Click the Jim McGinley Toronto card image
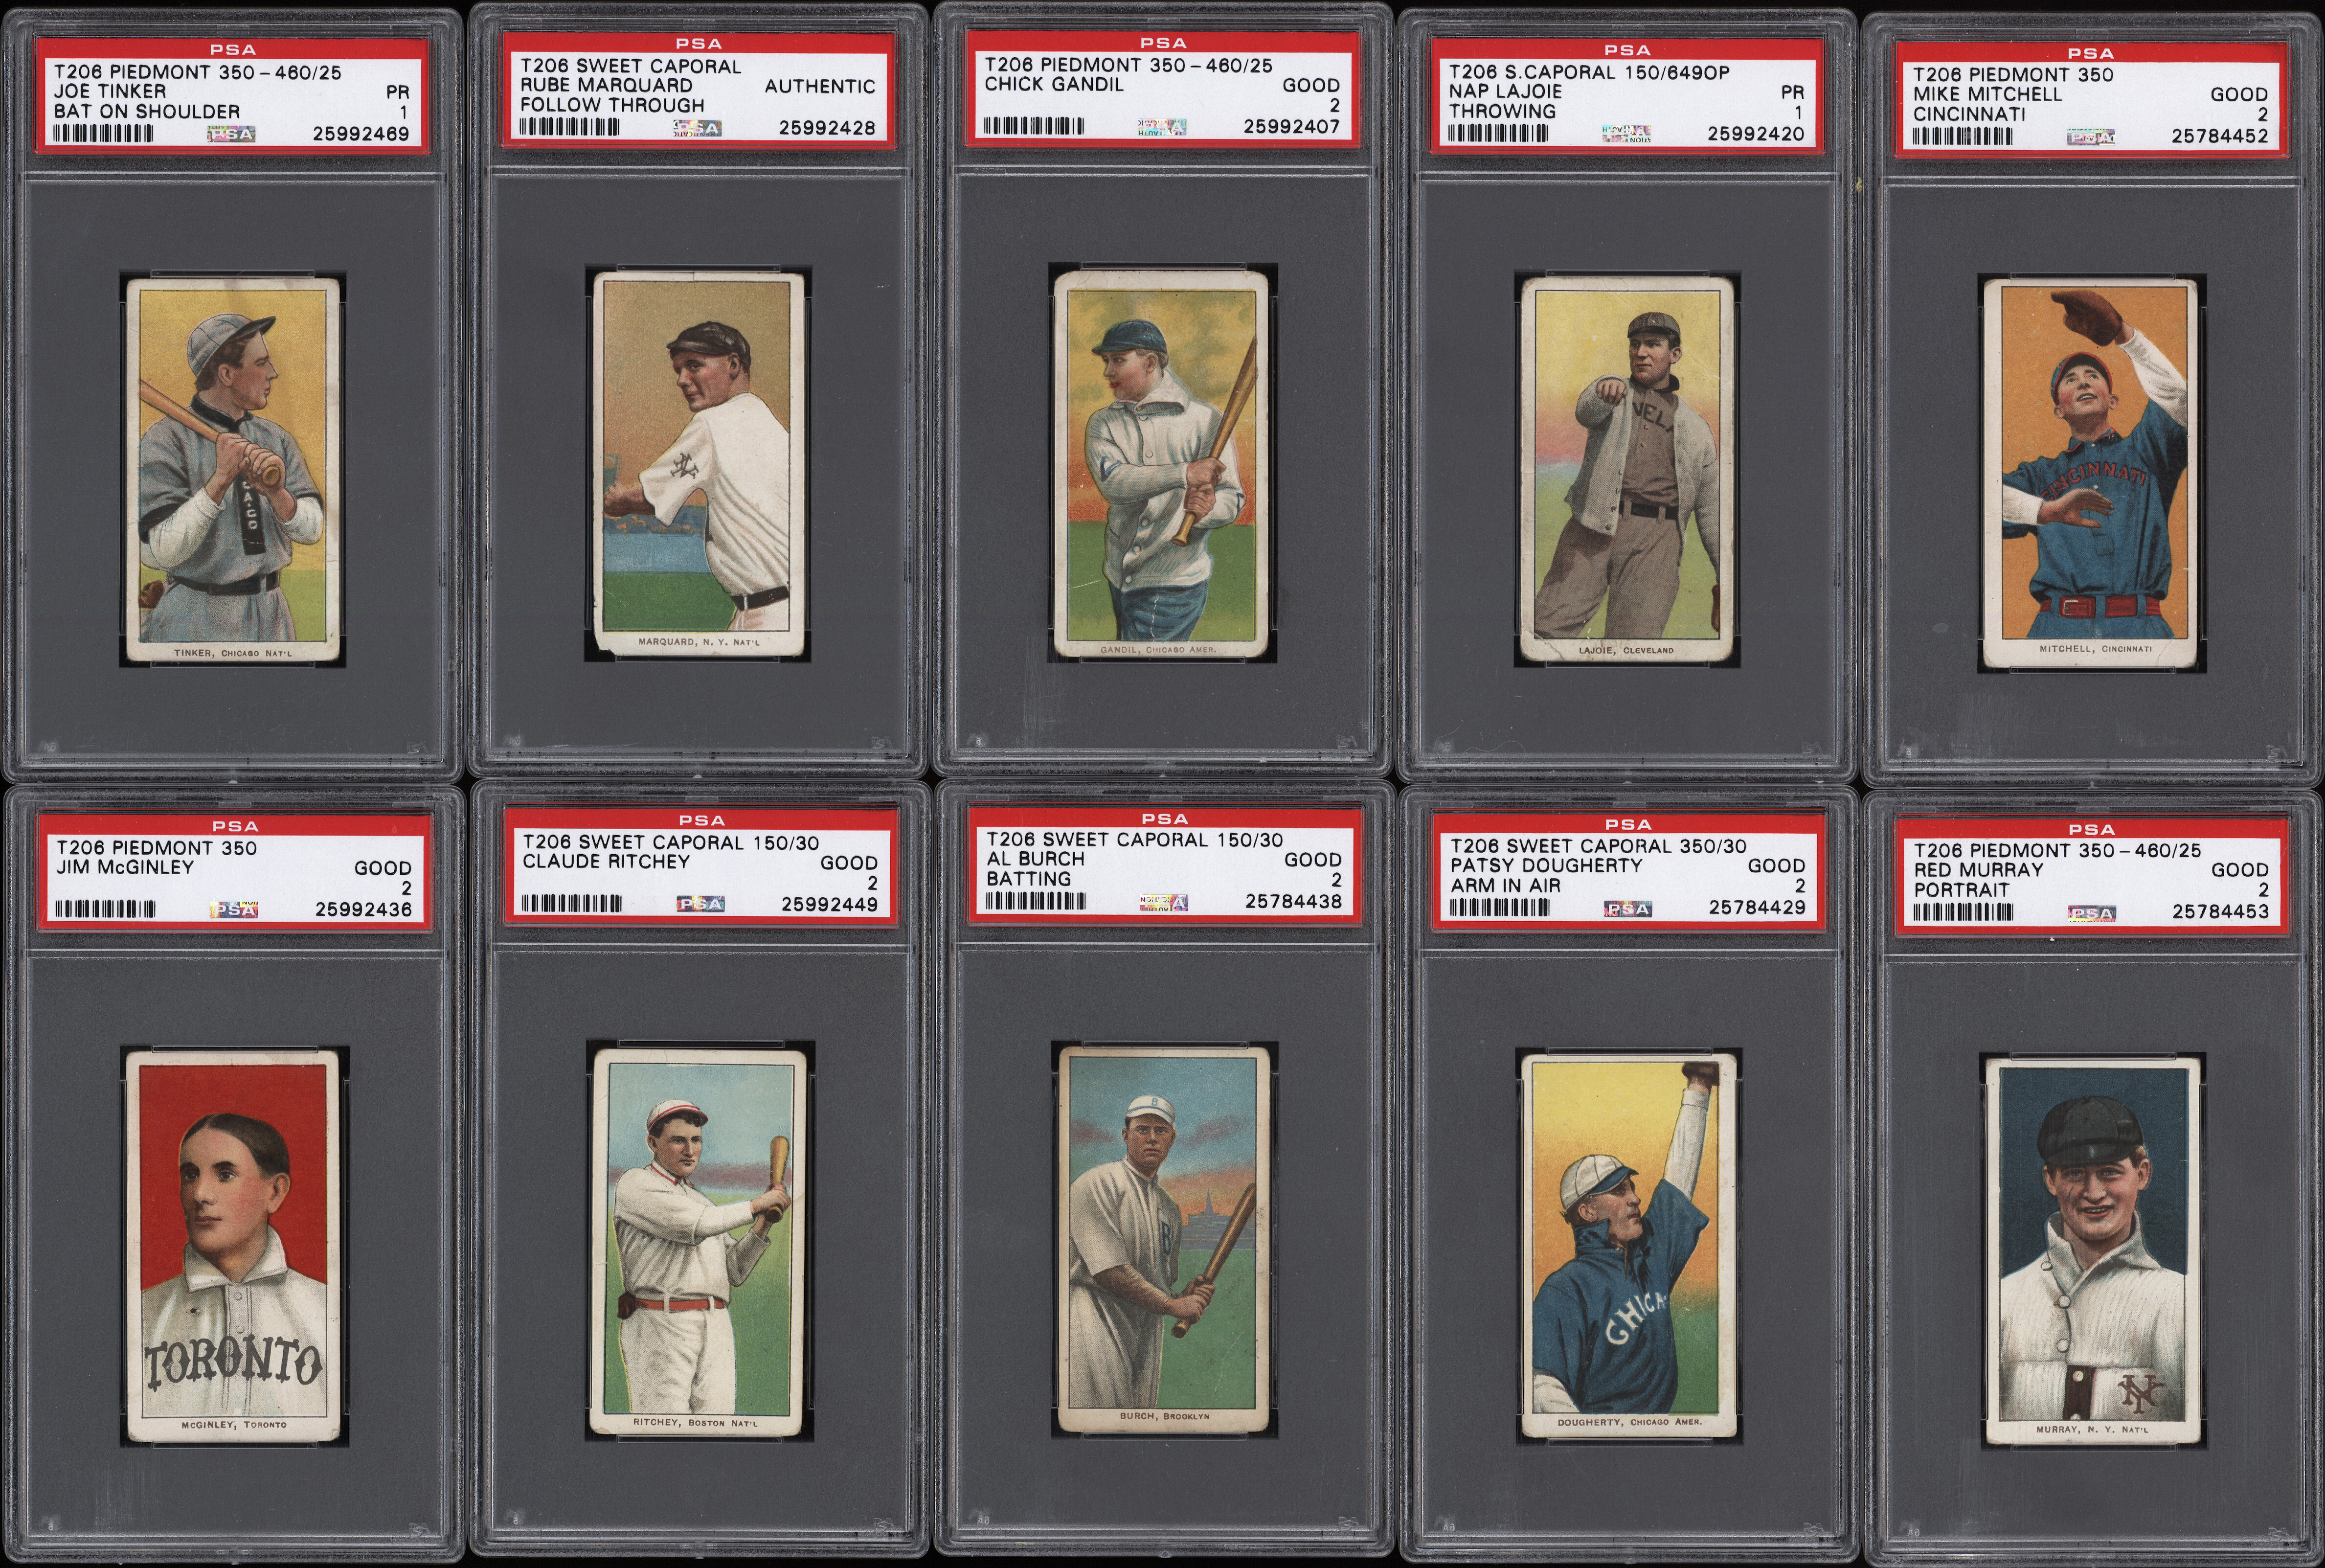The image size is (2325, 1568). (x=233, y=1247)
